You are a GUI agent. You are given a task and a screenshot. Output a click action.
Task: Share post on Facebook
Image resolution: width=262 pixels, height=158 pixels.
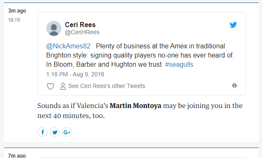pos(43,132)
